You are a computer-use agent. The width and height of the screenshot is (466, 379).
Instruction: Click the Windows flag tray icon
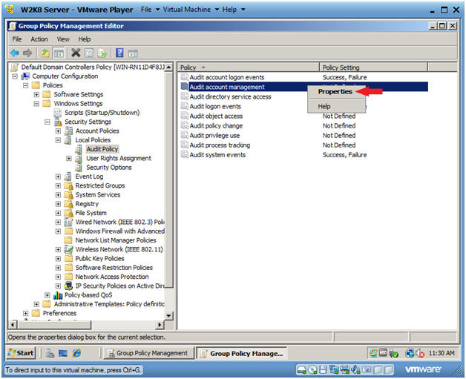click(373, 353)
